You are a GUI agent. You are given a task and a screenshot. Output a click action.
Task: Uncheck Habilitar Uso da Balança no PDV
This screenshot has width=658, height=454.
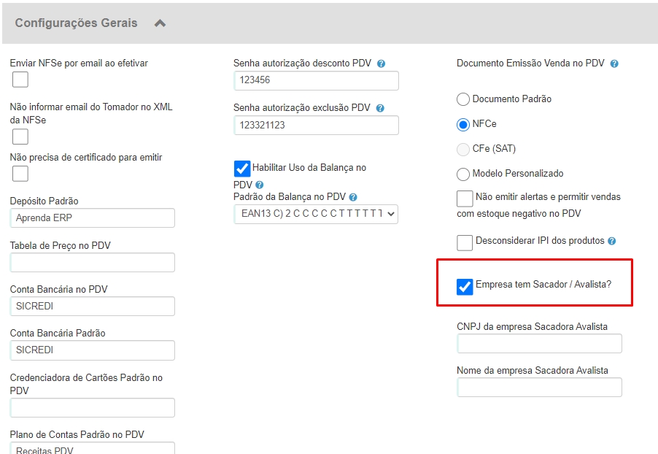242,169
